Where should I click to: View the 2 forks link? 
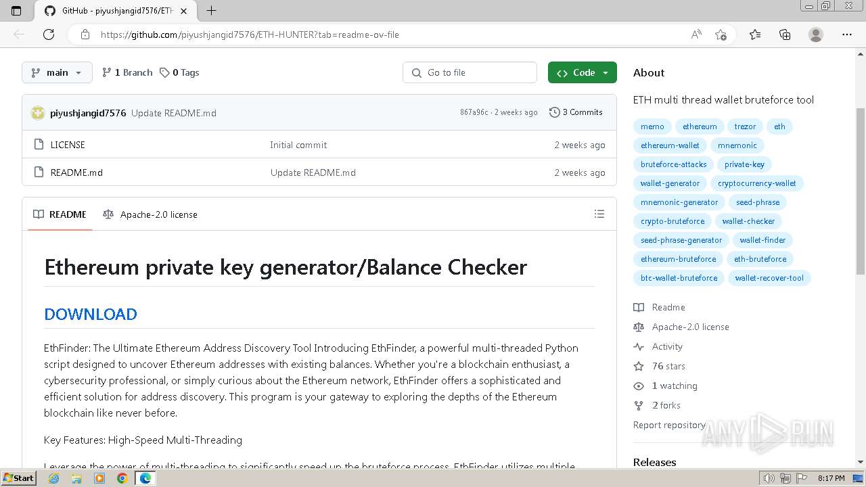click(x=657, y=405)
